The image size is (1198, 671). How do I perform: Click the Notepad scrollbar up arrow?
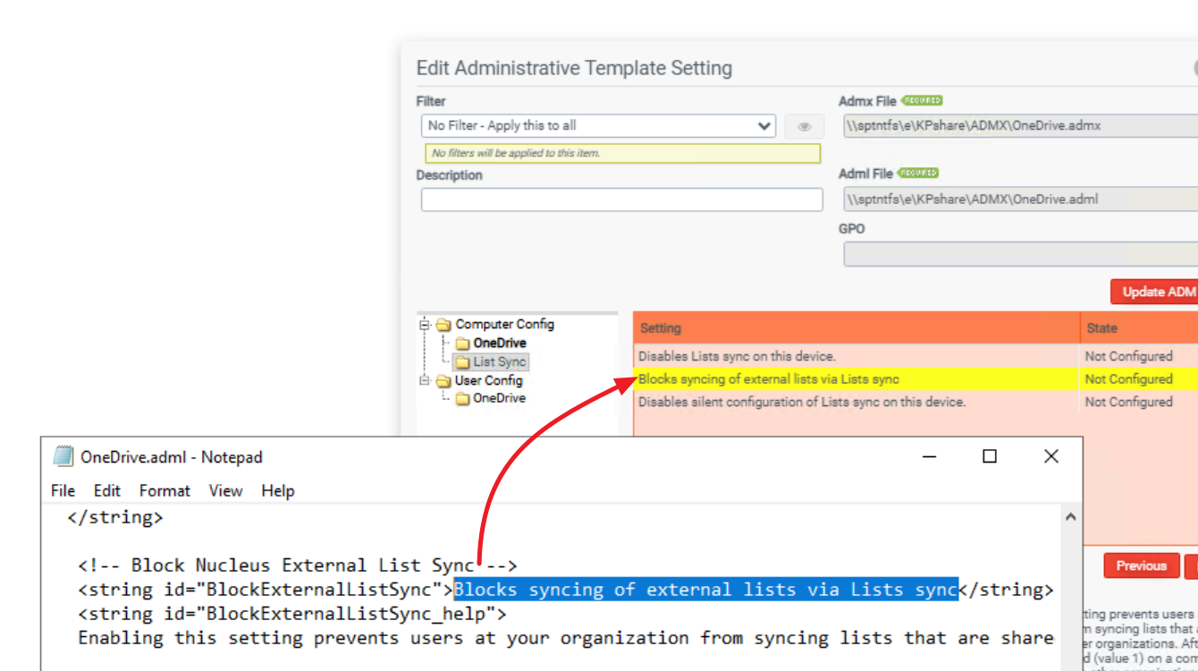1071,517
